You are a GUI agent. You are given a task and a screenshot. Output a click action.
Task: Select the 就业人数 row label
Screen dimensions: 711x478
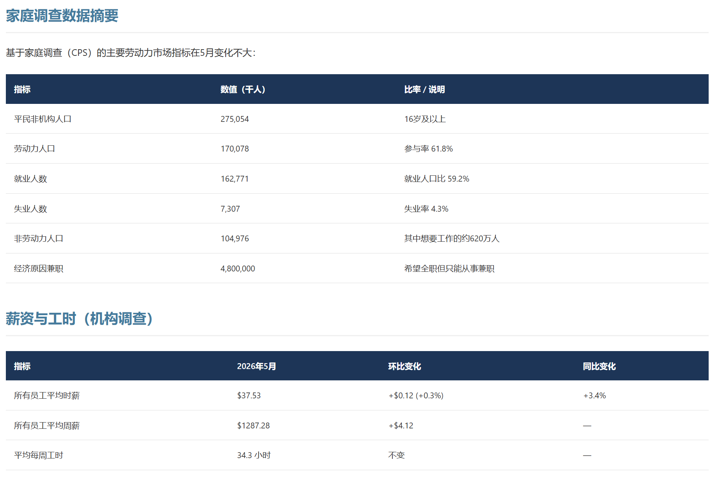pos(30,179)
